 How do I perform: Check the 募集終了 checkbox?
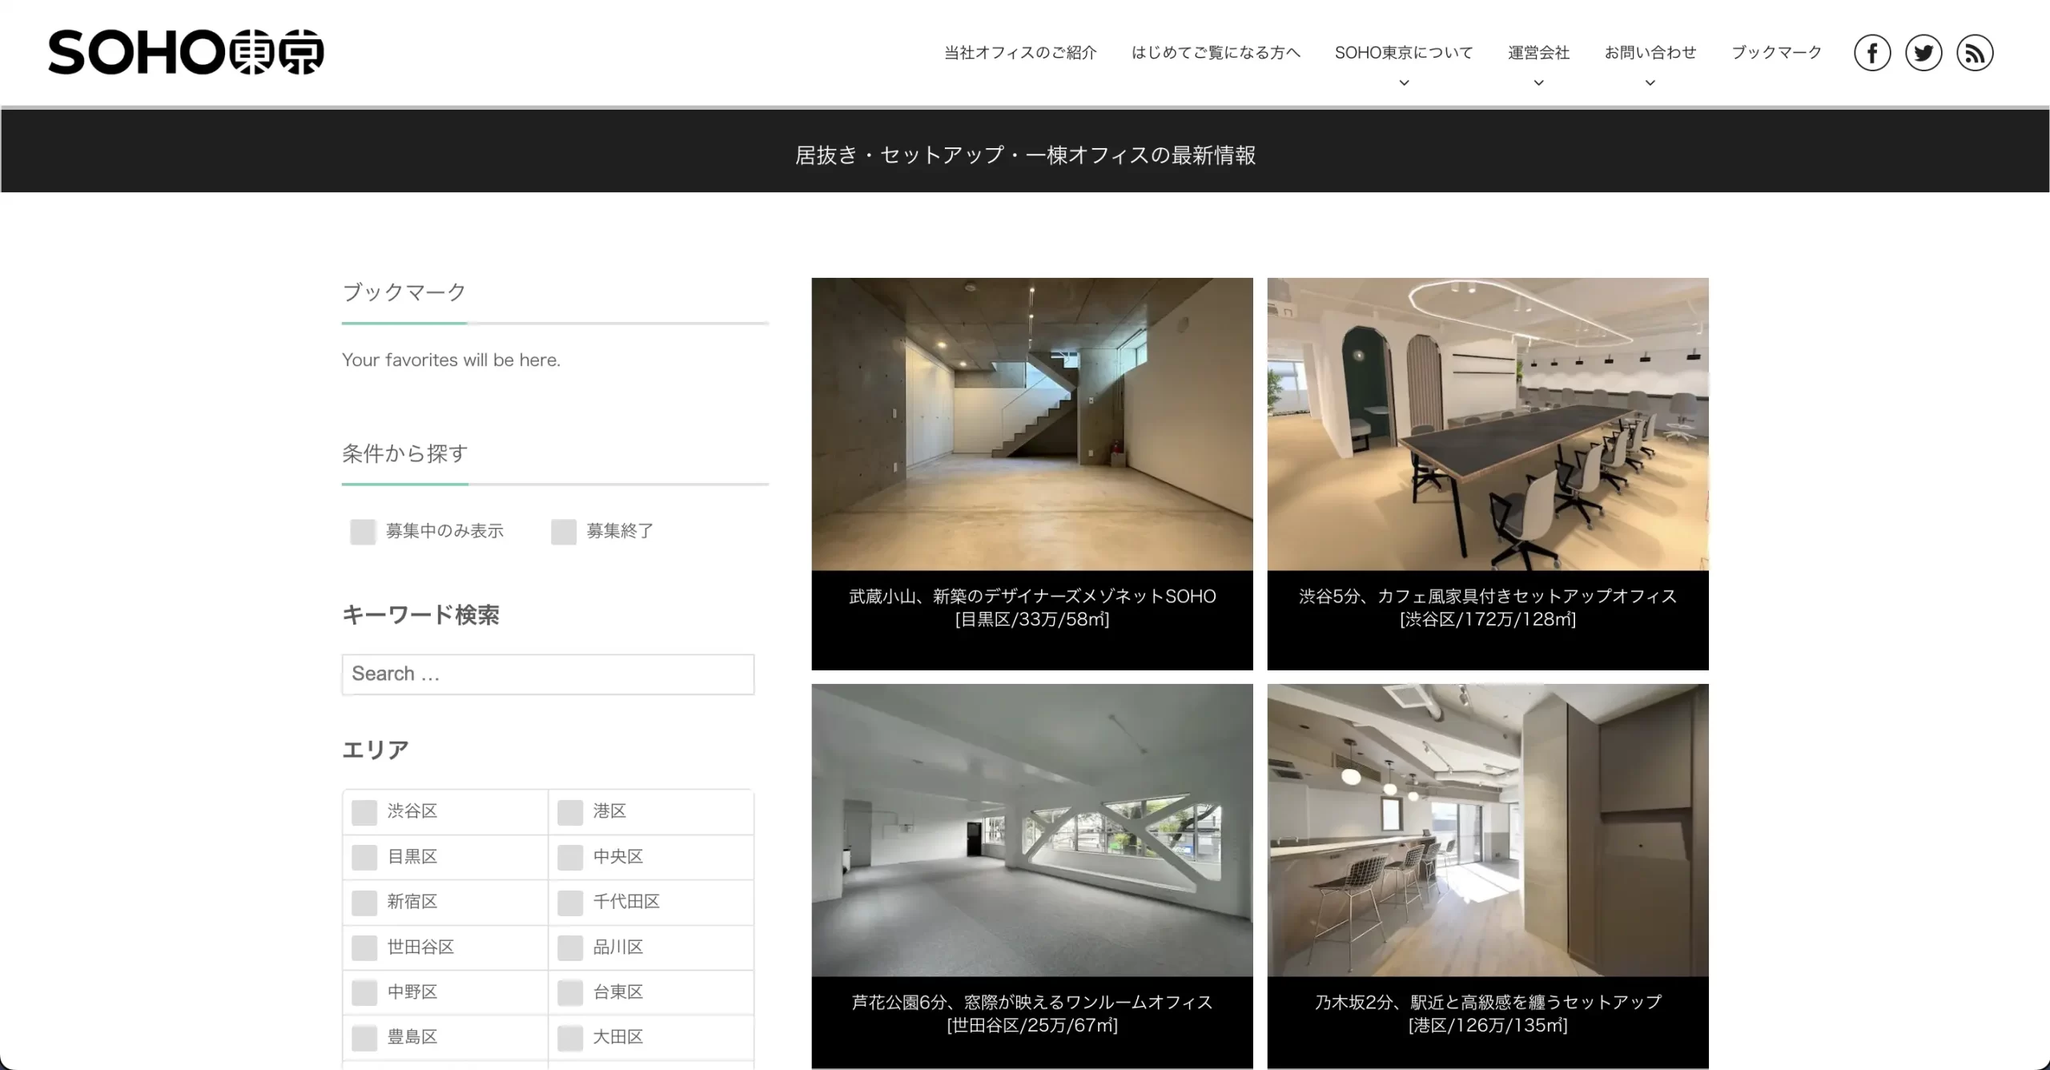tap(564, 532)
